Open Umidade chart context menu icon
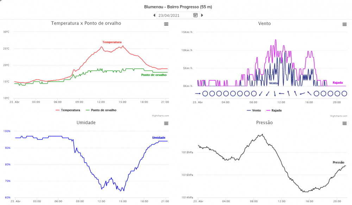 [x=166, y=123]
